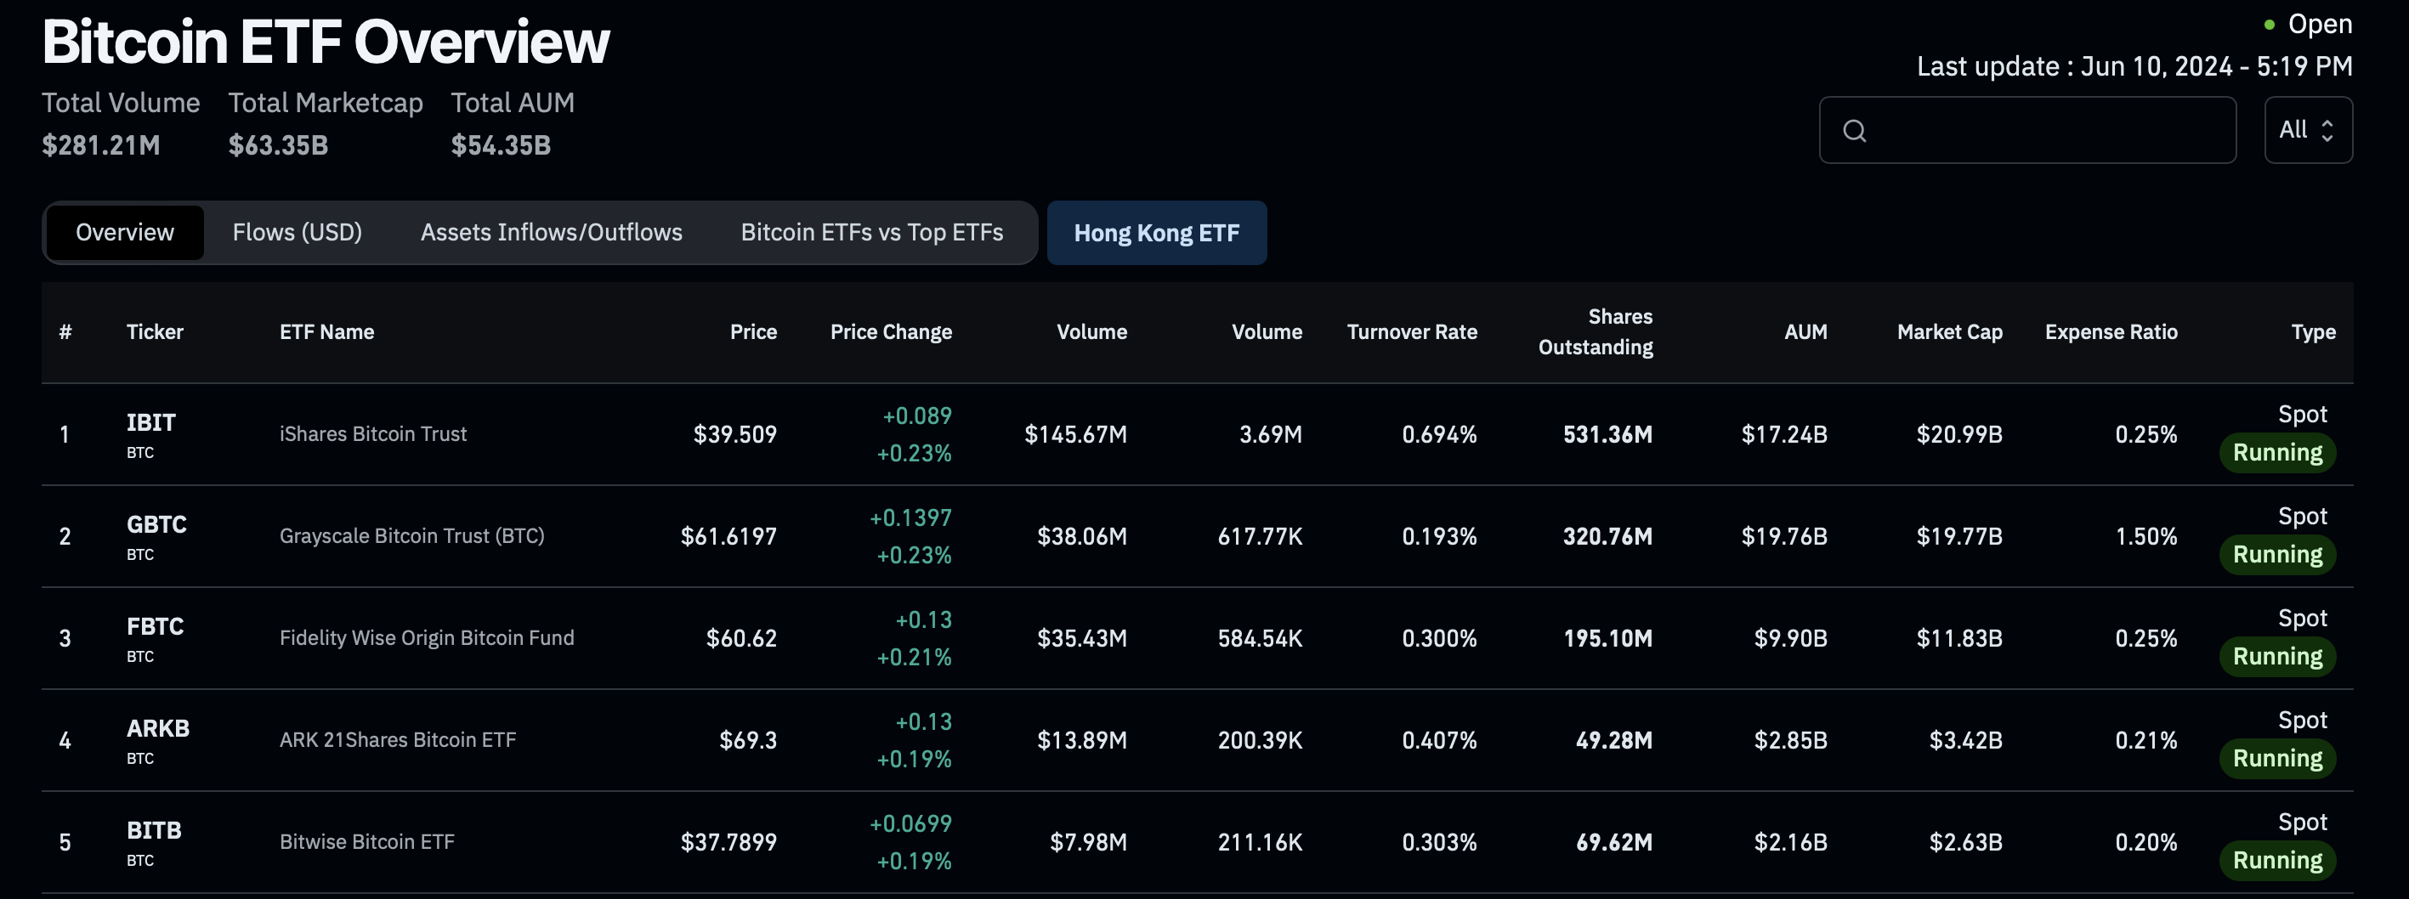Sort by the Price column header

753,331
